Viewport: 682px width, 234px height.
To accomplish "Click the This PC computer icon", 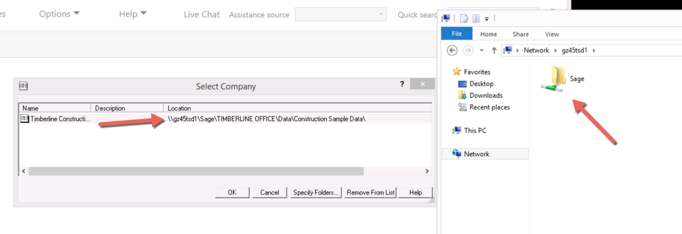I will click(457, 131).
